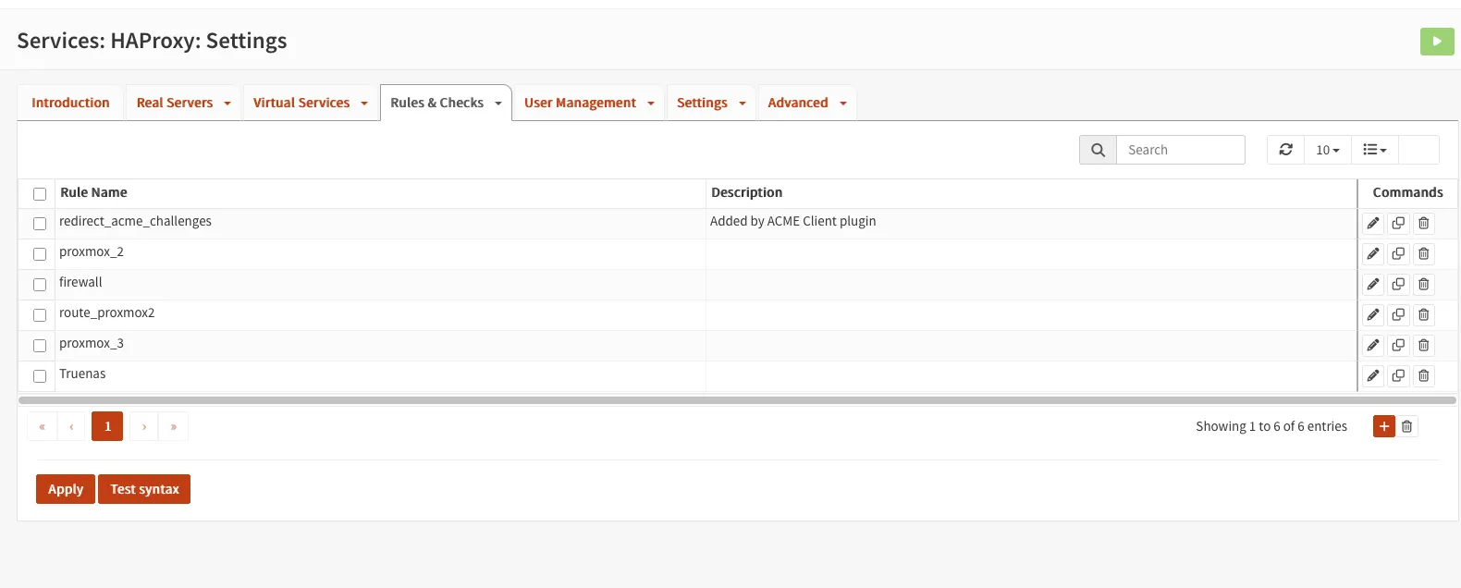Viewport: 1461px width, 588px height.
Task: Open the rows-per-page 10 dropdown
Action: [x=1327, y=150]
